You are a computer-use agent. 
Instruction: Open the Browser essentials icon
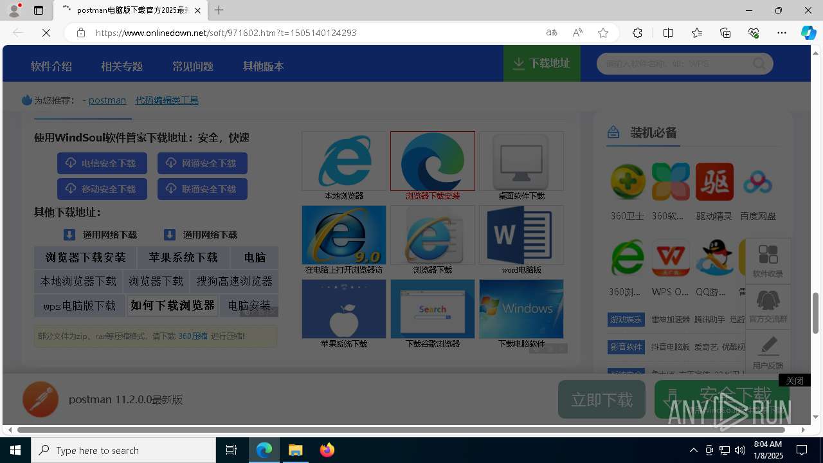click(x=754, y=33)
